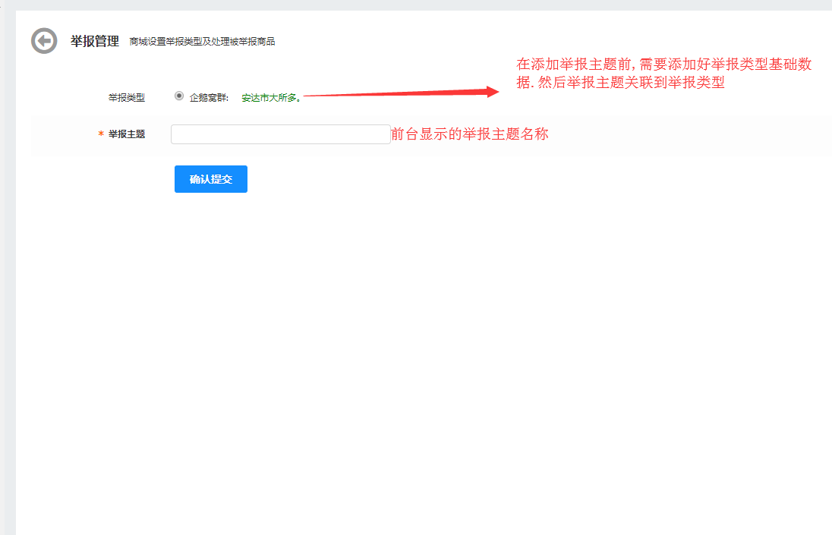Select the 企鹅窝群 radio button

(x=179, y=96)
